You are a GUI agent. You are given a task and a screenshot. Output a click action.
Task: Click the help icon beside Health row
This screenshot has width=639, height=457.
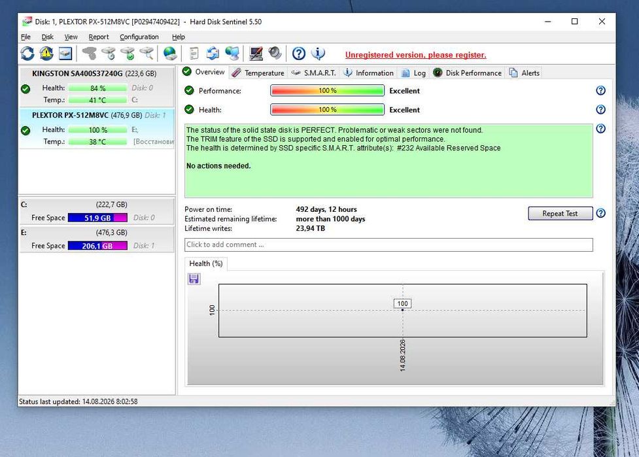tap(600, 110)
